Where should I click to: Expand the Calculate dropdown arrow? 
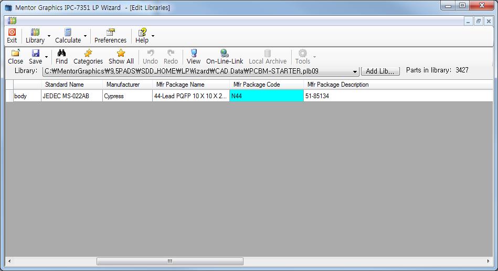pyautogui.click(x=85, y=36)
